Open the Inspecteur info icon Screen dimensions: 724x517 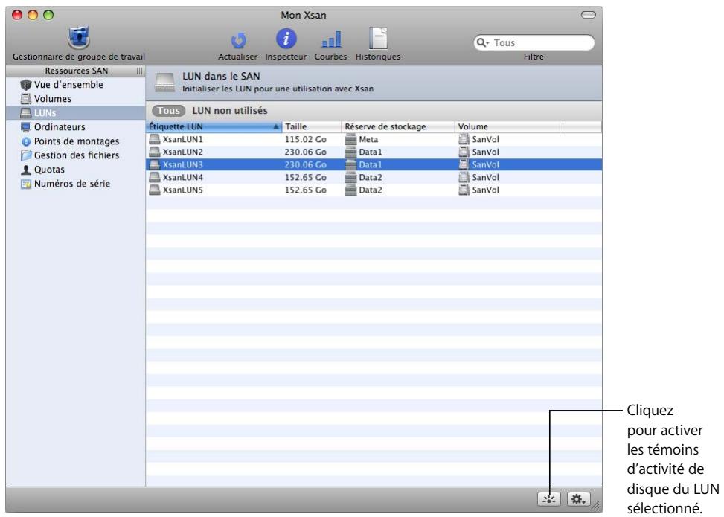point(286,39)
